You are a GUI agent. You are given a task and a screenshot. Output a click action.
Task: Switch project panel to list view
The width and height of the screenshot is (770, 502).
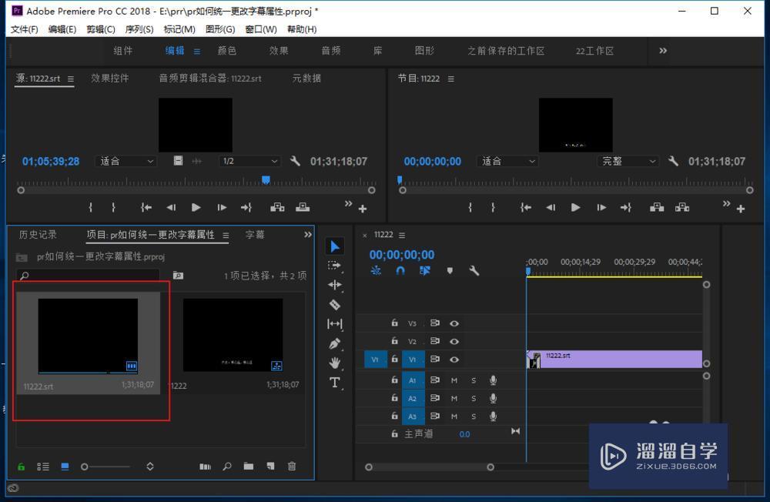pos(43,467)
